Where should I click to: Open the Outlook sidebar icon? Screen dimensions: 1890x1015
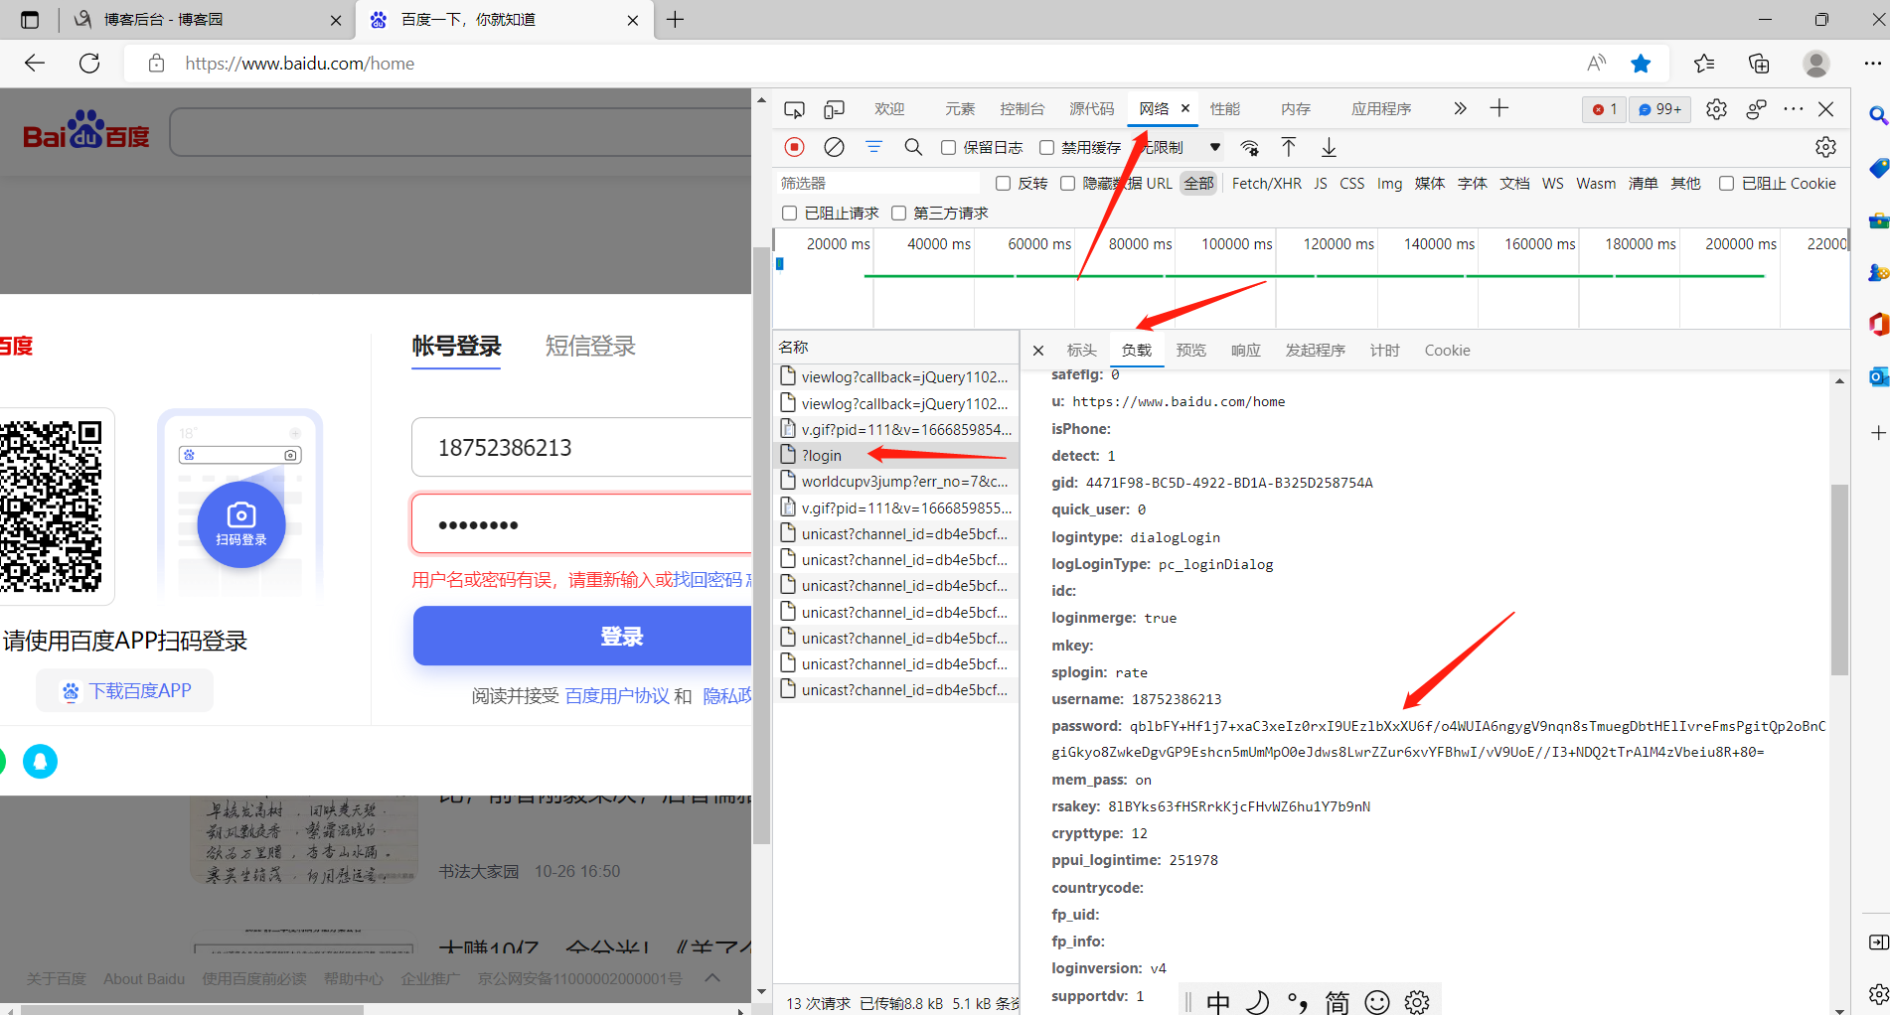pyautogui.click(x=1877, y=377)
